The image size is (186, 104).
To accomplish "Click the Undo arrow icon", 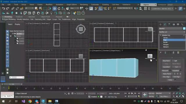I will click(x=3, y=8).
